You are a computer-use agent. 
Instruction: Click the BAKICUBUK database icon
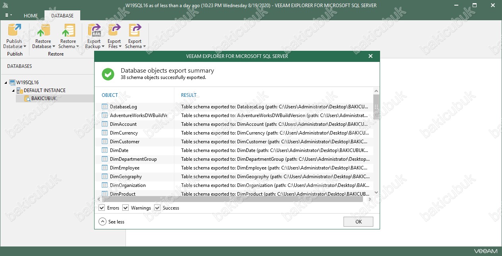(27, 98)
